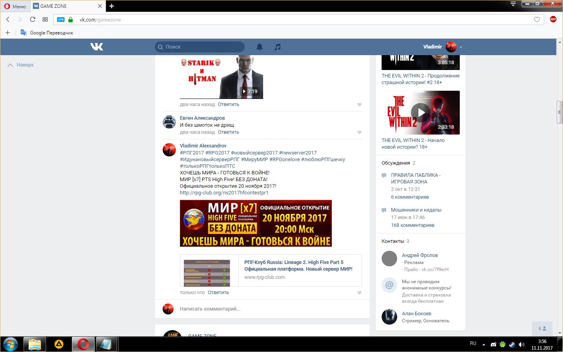Play the Starik и Hitman video
The width and height of the screenshot is (563, 352).
click(221, 77)
